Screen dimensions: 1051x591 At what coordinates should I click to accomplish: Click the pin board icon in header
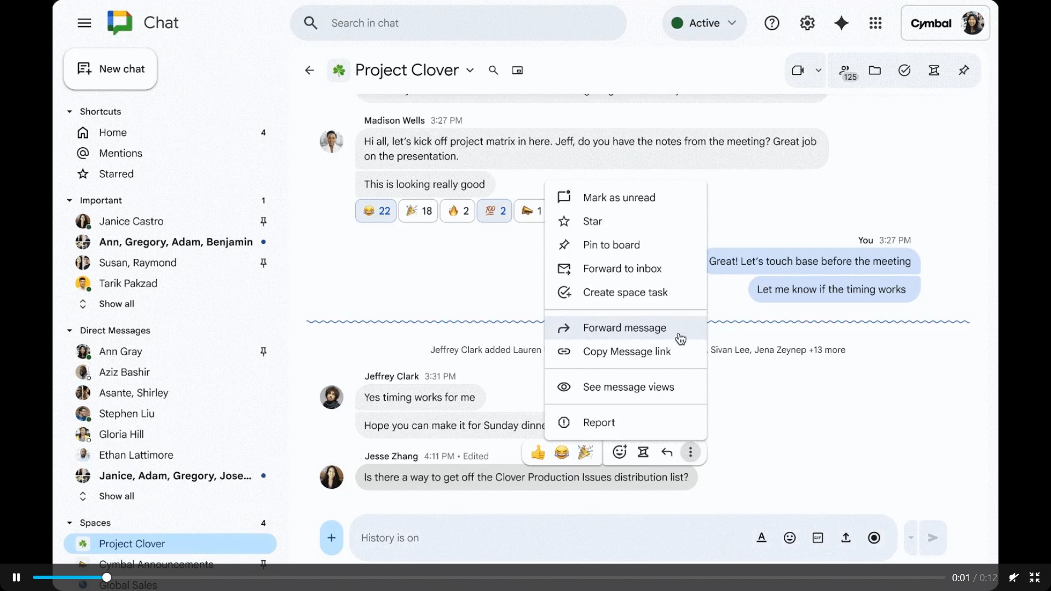coord(964,70)
